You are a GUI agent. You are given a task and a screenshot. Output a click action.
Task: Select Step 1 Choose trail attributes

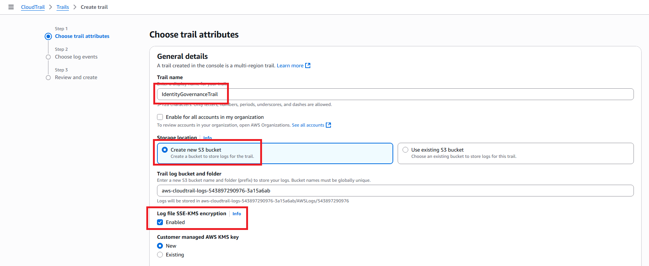(82, 36)
